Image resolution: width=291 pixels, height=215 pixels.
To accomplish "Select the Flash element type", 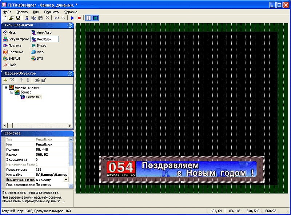I will click(10, 65).
